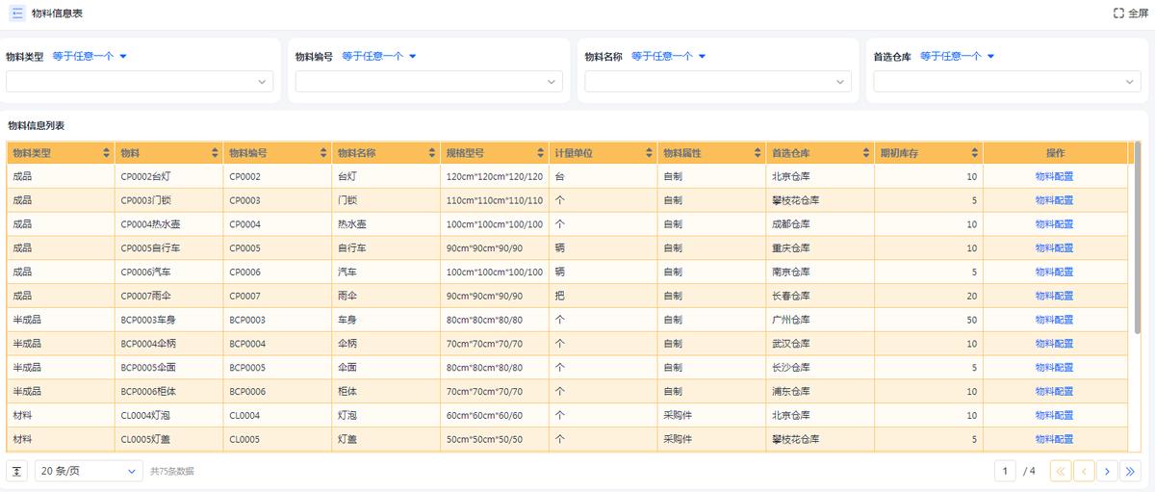
Task: Select the 浦东仓库 cell
Action: [x=820, y=392]
